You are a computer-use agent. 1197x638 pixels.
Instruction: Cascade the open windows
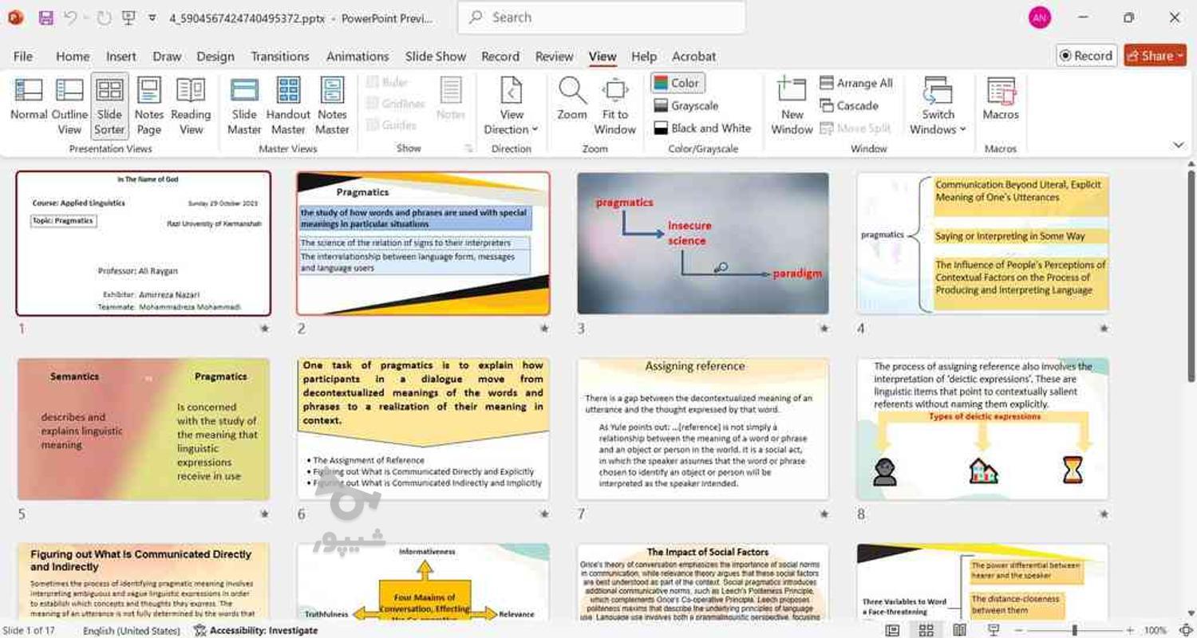(x=849, y=105)
